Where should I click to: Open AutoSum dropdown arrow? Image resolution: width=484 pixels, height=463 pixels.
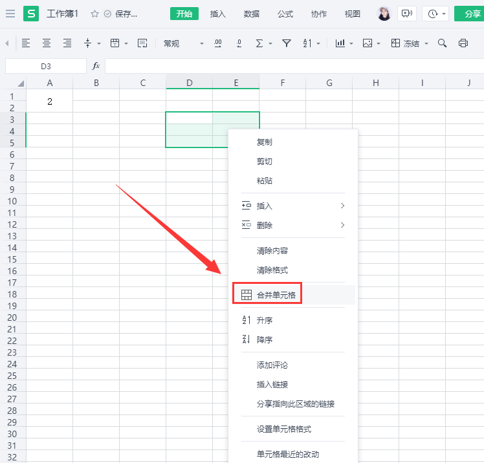(270, 43)
